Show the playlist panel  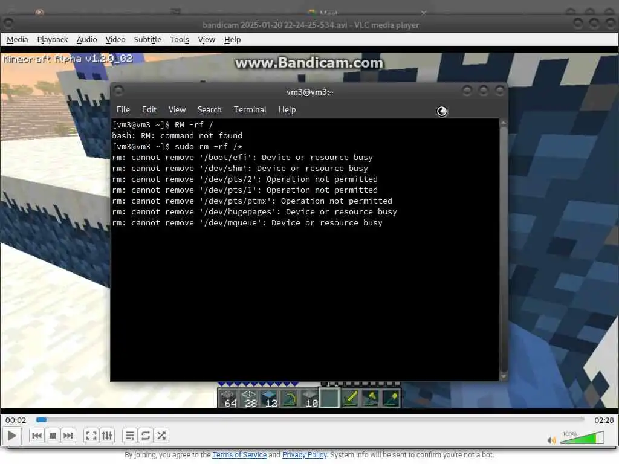(129, 436)
